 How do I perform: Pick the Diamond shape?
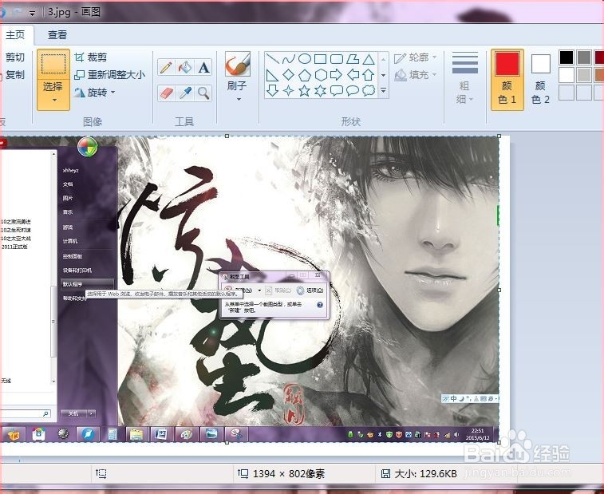pos(289,75)
